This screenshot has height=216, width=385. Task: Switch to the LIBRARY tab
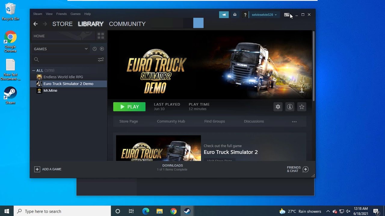91,24
